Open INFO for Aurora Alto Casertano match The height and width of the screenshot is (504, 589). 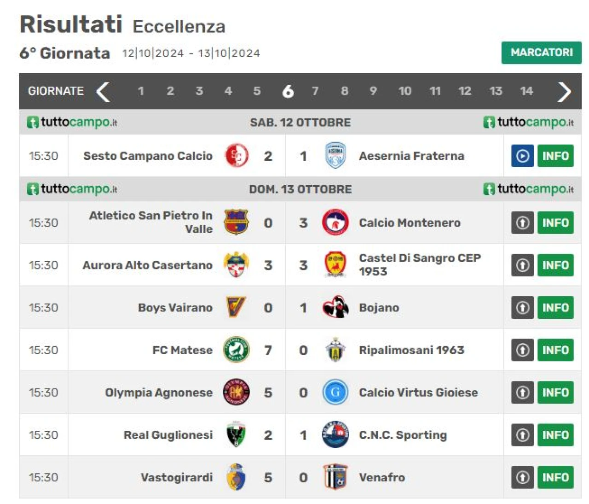coord(555,265)
